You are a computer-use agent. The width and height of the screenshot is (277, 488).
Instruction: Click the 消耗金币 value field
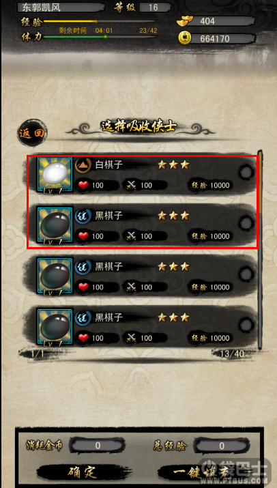(97, 446)
